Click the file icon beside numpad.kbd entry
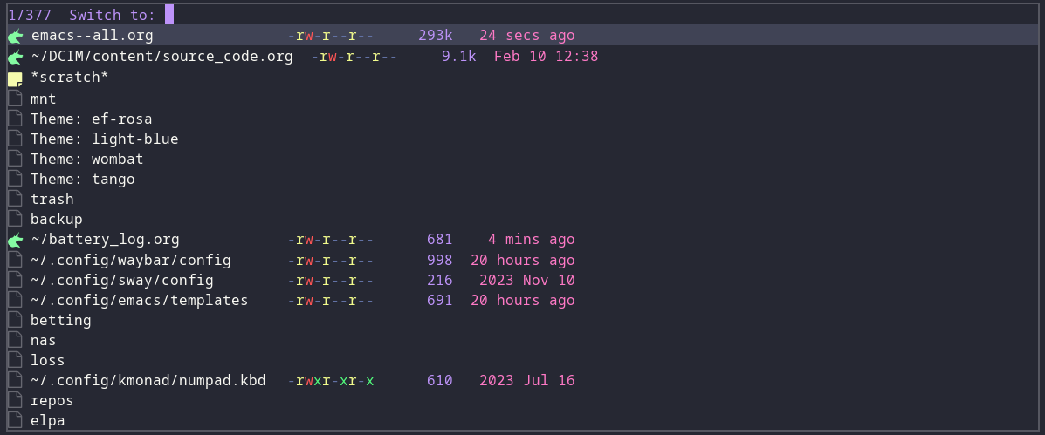1045x435 pixels. 15,381
